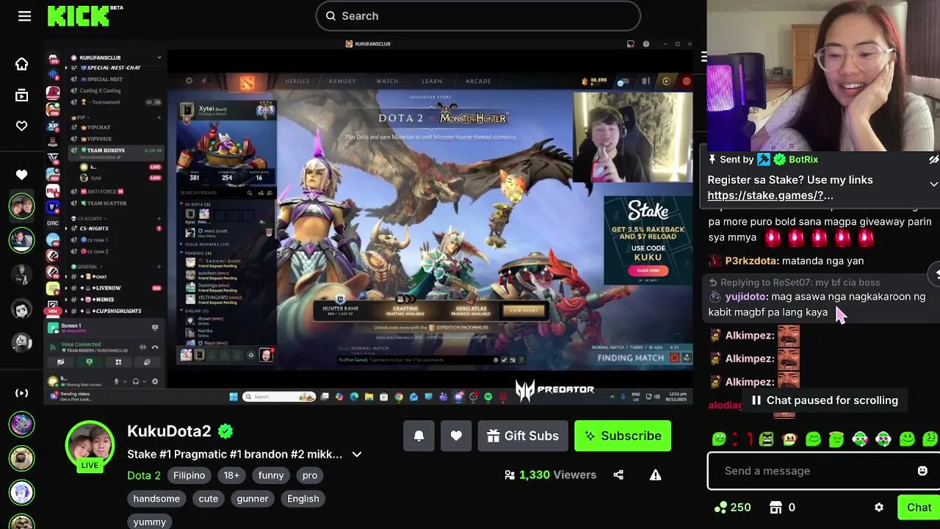Expand the stream title chevron
The image size is (940, 529).
[357, 454]
